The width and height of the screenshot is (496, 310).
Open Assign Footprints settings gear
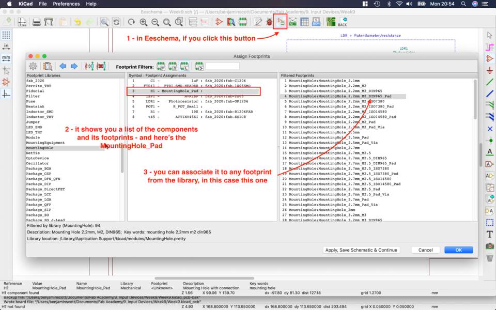tap(33, 66)
